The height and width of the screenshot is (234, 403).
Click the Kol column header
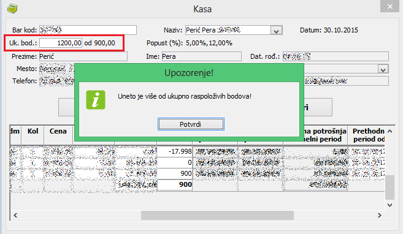click(x=33, y=135)
